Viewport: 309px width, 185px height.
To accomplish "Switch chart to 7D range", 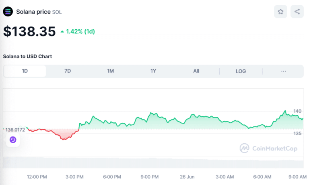I will click(x=68, y=71).
